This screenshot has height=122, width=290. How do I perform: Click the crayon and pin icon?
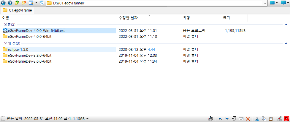211,118
